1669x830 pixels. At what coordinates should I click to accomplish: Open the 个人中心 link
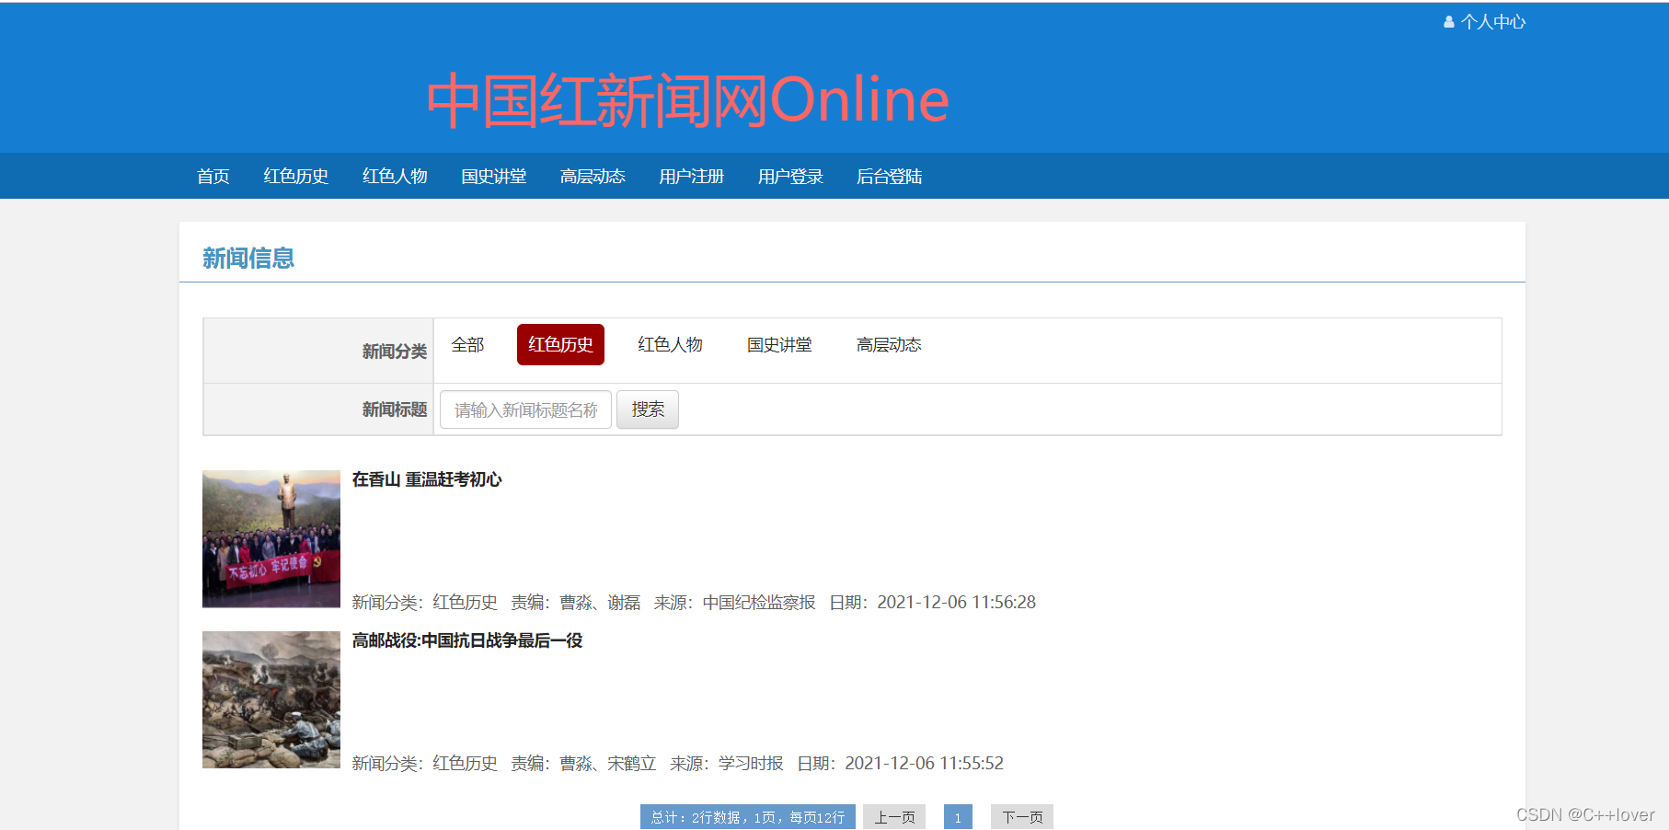pos(1492,22)
